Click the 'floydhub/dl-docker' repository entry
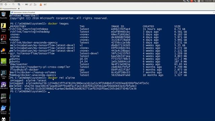 (25, 70)
